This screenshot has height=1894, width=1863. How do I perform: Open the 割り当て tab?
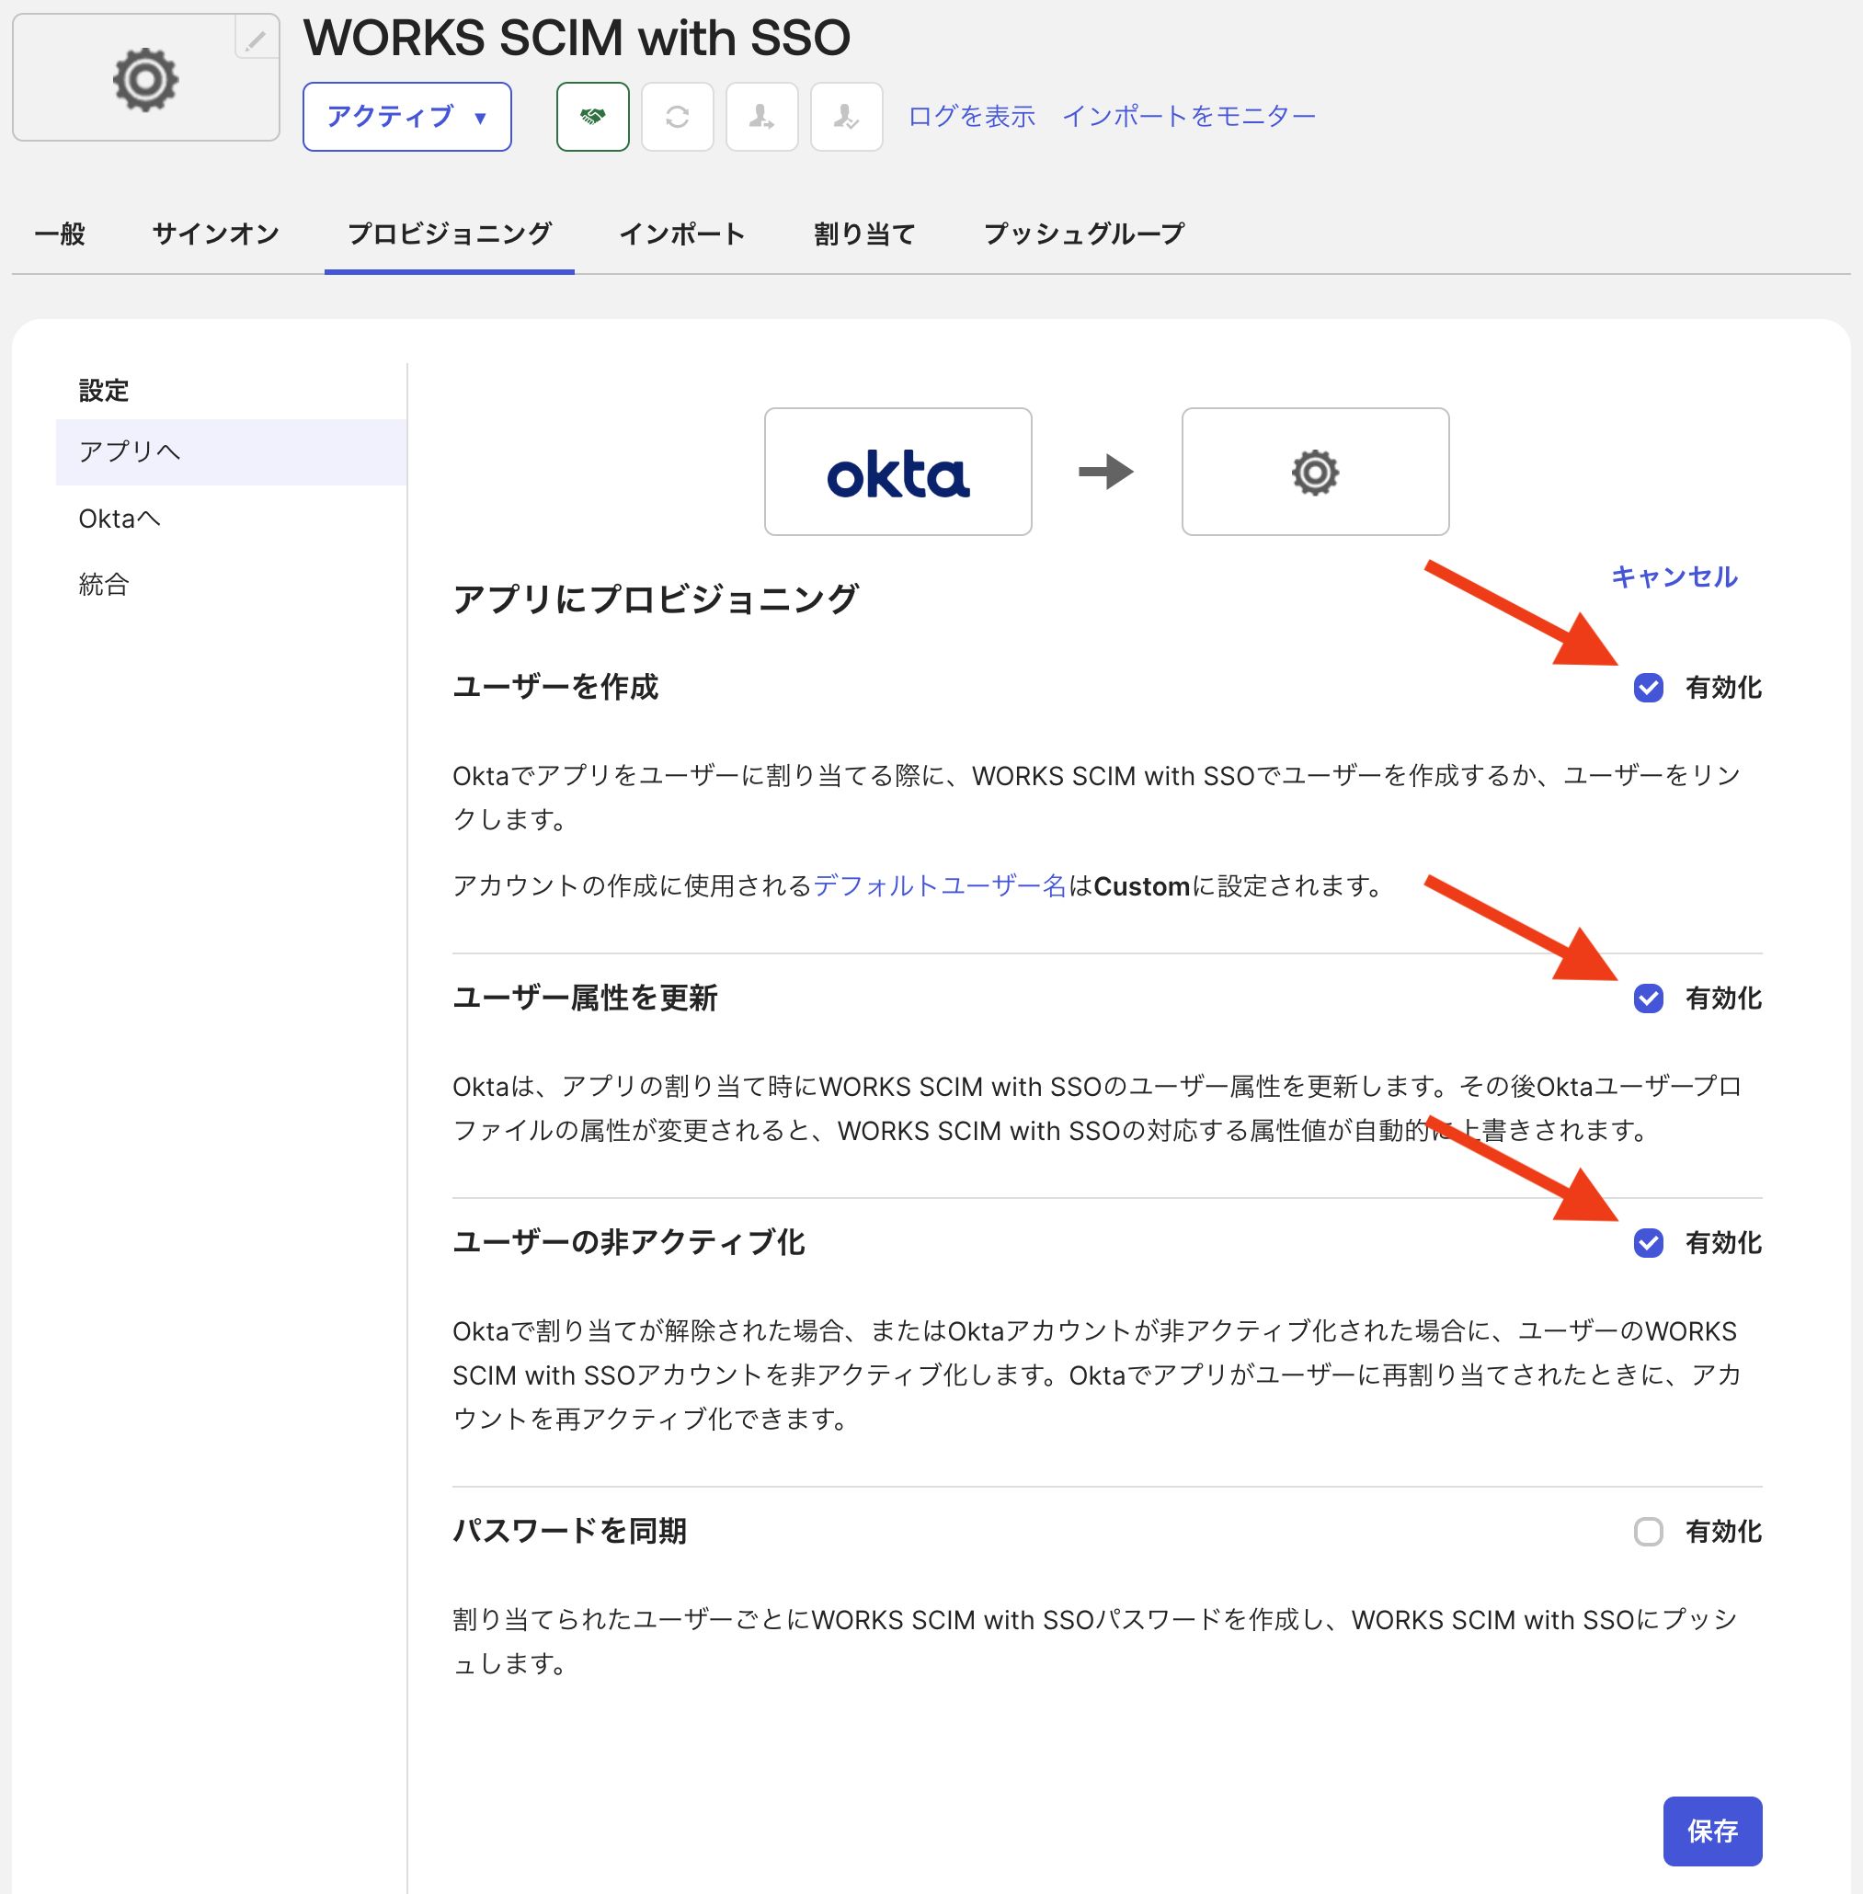[x=865, y=234]
